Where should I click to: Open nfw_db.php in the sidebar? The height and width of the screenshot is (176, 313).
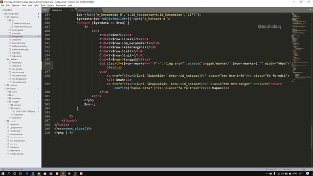[x=17, y=69]
